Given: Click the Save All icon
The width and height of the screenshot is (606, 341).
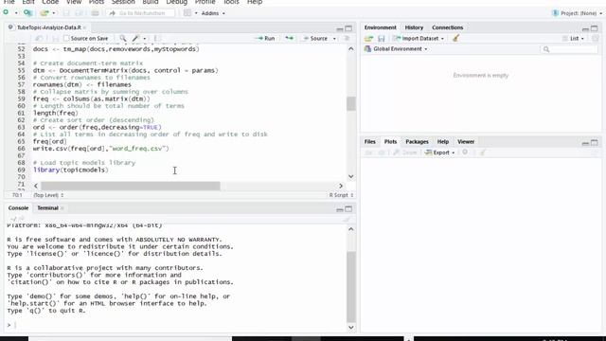Looking at the screenshot, I should pyautogui.click(x=79, y=13).
